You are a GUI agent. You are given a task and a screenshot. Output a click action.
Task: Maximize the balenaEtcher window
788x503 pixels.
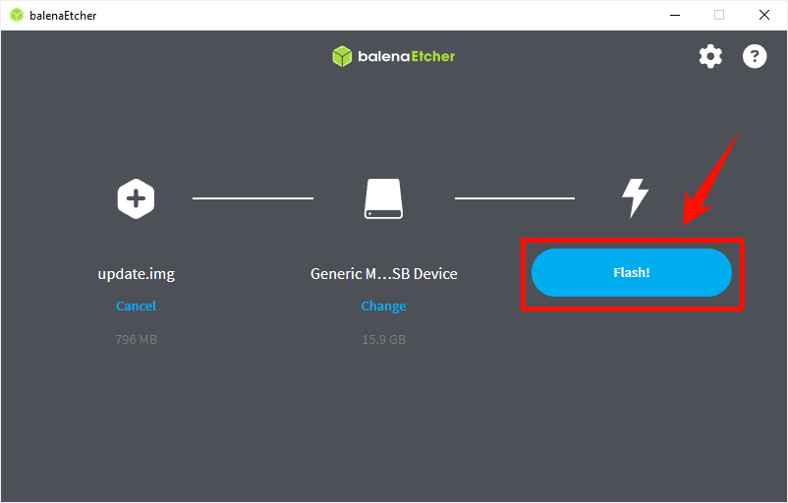pos(719,15)
